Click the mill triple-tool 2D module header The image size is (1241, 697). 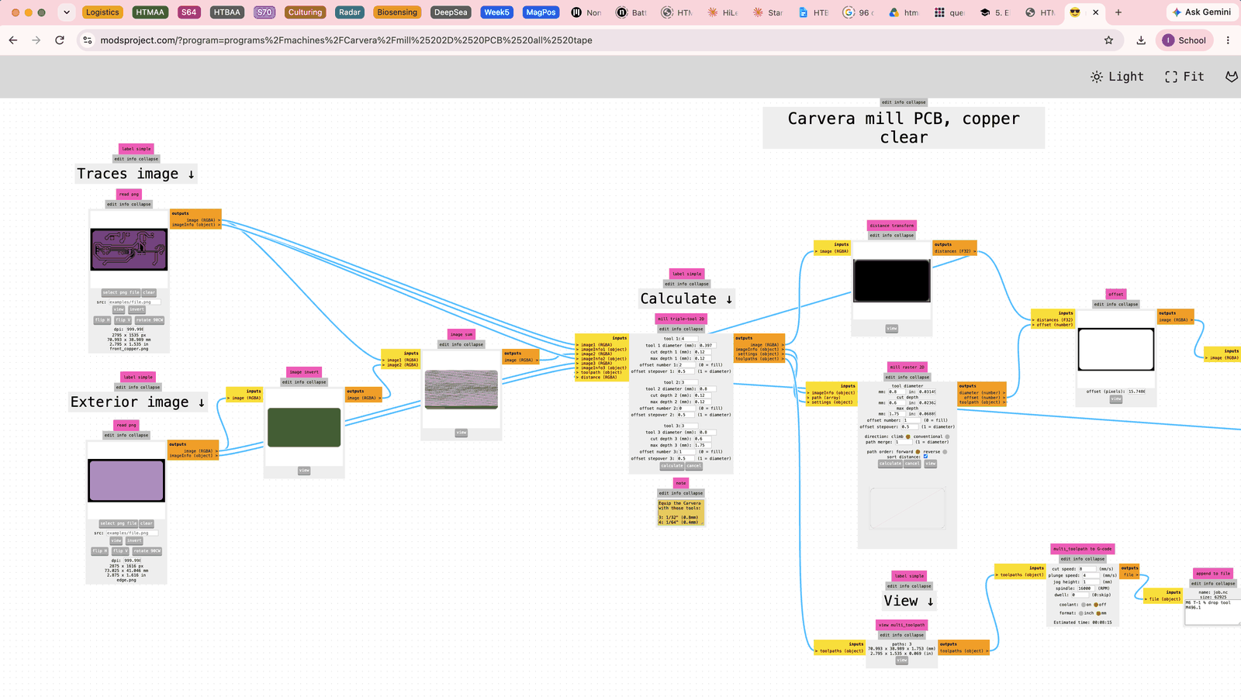click(681, 319)
